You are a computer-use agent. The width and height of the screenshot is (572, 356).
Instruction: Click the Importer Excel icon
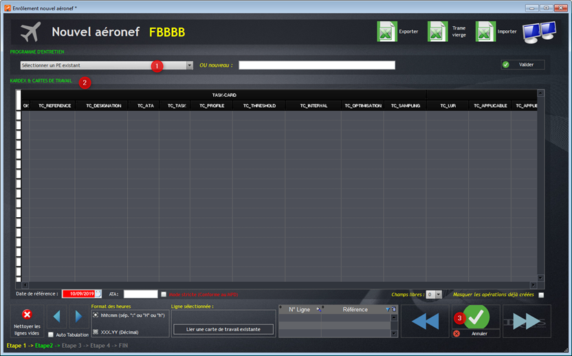pyautogui.click(x=485, y=32)
